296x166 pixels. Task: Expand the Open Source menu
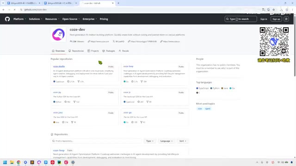pyautogui.click(x=71, y=19)
